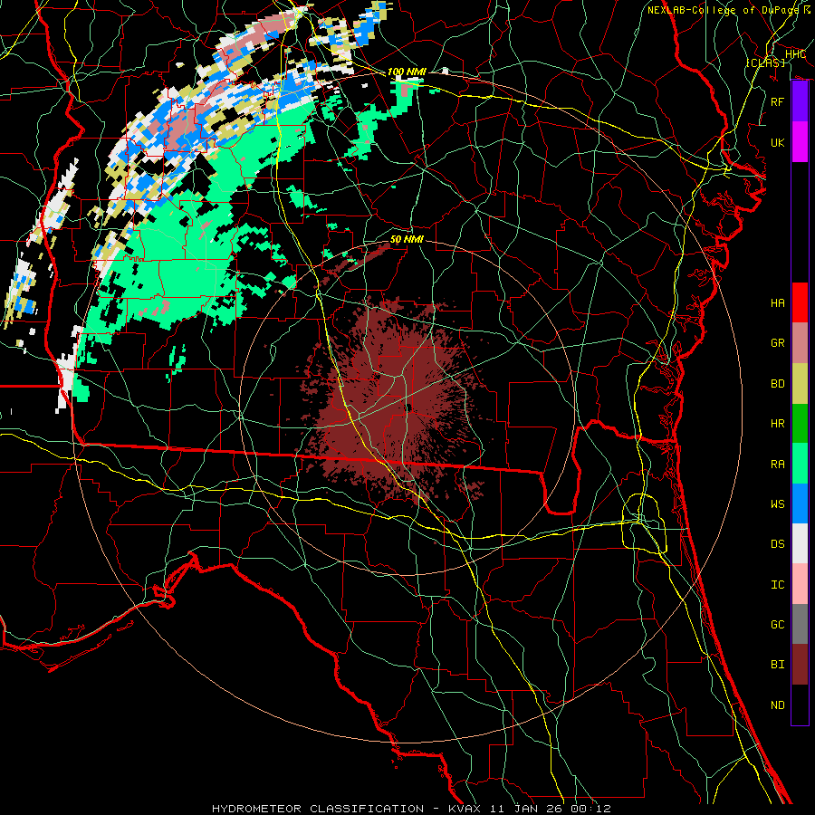815x815 pixels.
Task: Click the WS legend label
Action: 777,504
